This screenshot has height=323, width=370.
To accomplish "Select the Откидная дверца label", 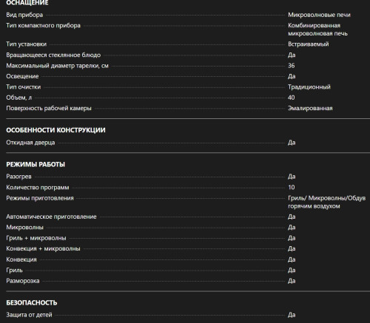I will [x=30, y=143].
